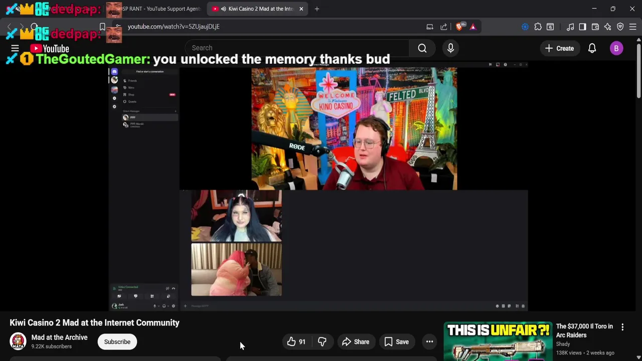Screen dimensions: 642x361
Task: Click the 138K views 2 weeks ago text
Action: (x=585, y=353)
